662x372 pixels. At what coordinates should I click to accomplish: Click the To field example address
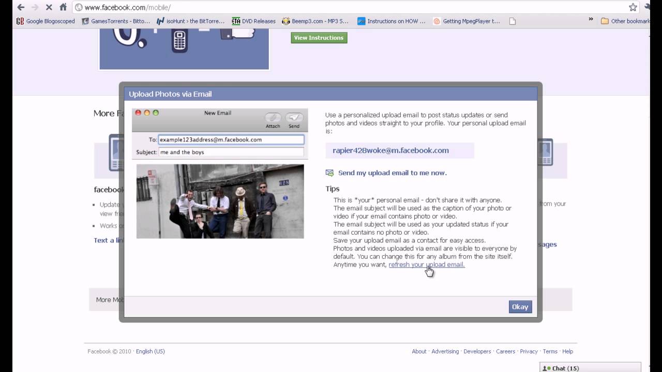coord(231,139)
